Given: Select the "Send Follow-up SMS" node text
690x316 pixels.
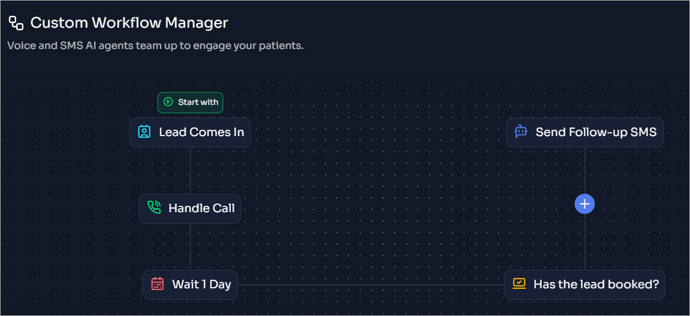Looking at the screenshot, I should click(x=597, y=132).
